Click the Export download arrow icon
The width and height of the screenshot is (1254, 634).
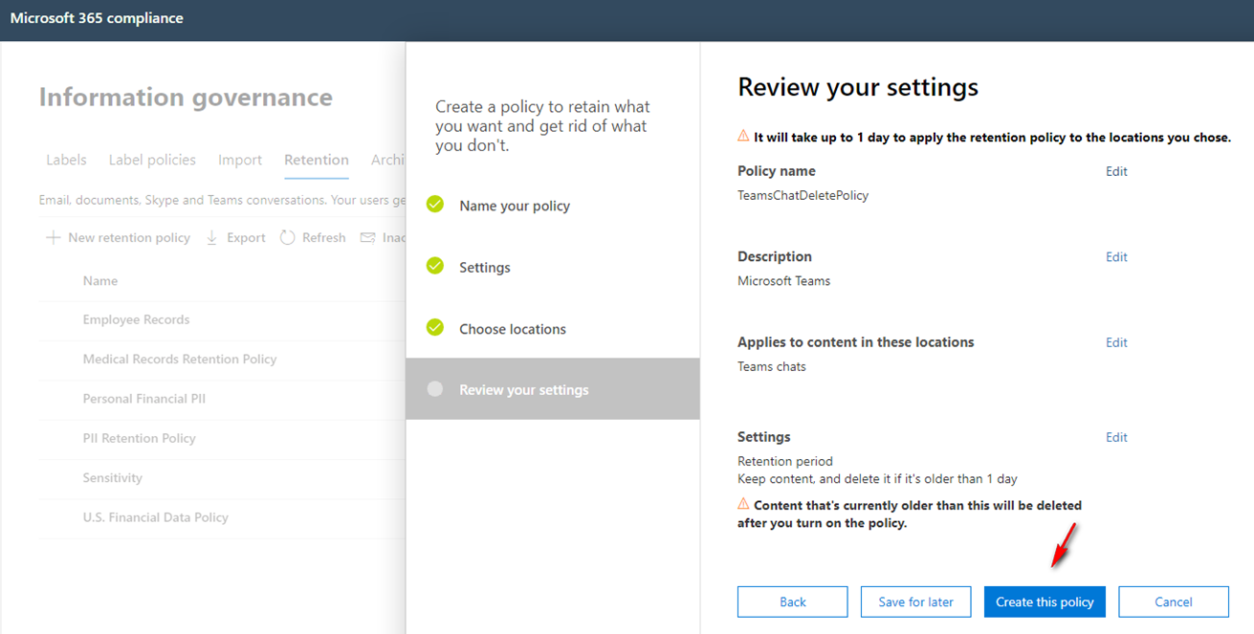click(x=211, y=237)
